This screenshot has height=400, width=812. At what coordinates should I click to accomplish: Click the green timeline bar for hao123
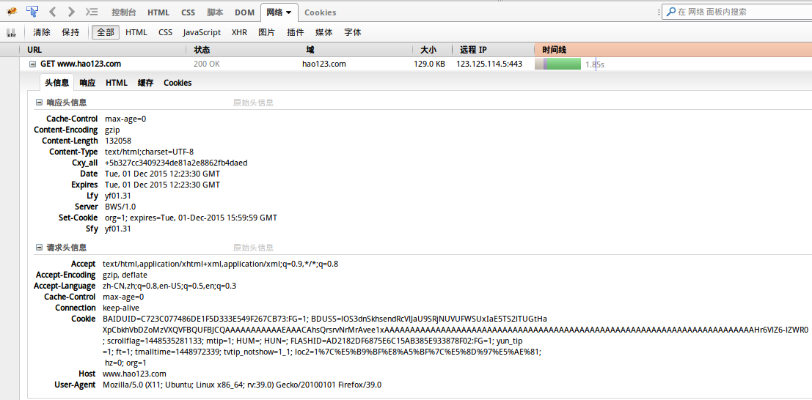tap(564, 64)
